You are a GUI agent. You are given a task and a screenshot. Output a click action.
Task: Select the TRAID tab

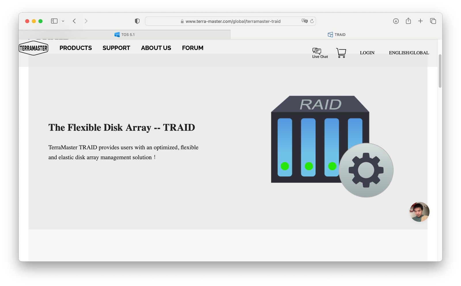[x=336, y=34]
